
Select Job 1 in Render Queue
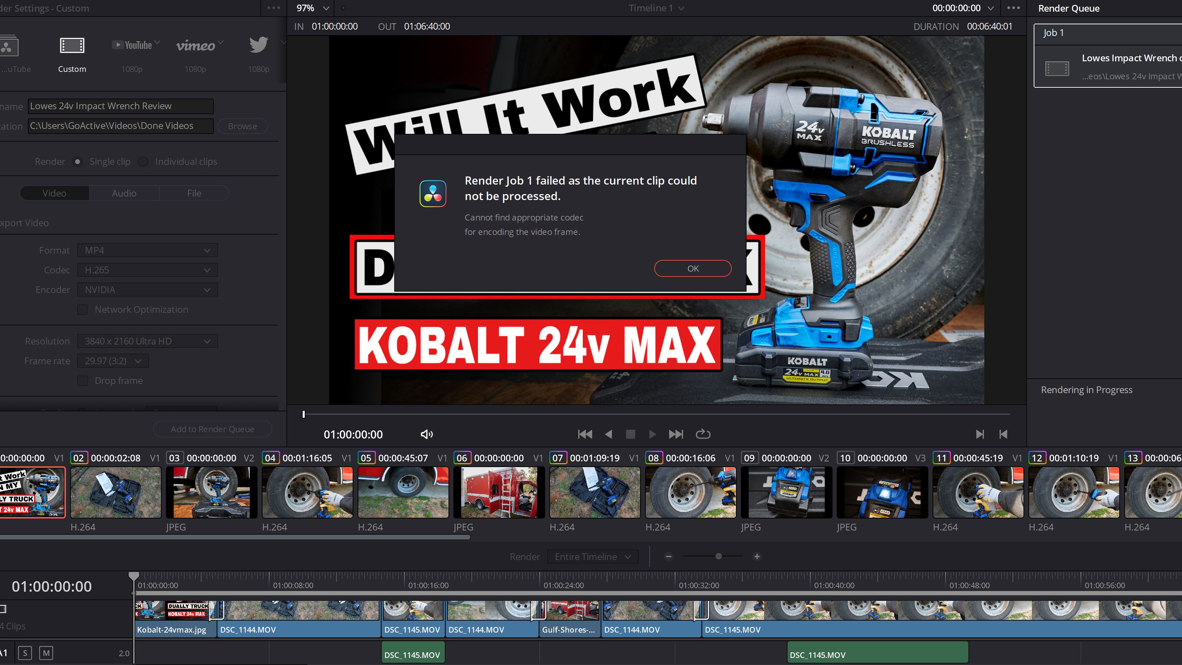coord(1108,55)
